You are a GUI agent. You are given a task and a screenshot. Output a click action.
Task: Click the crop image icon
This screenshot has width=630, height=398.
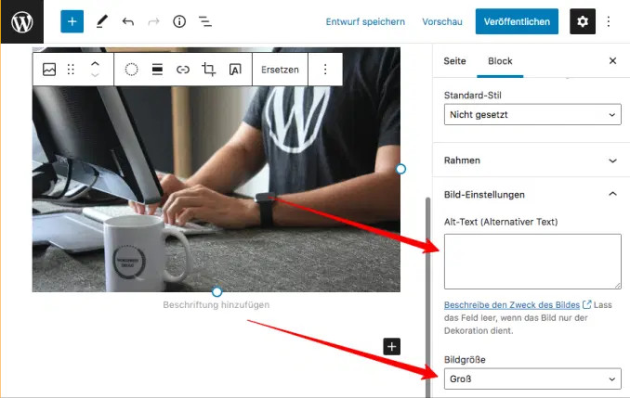click(x=209, y=70)
